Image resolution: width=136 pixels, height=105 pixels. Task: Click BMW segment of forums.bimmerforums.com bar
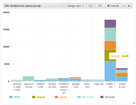63,80
